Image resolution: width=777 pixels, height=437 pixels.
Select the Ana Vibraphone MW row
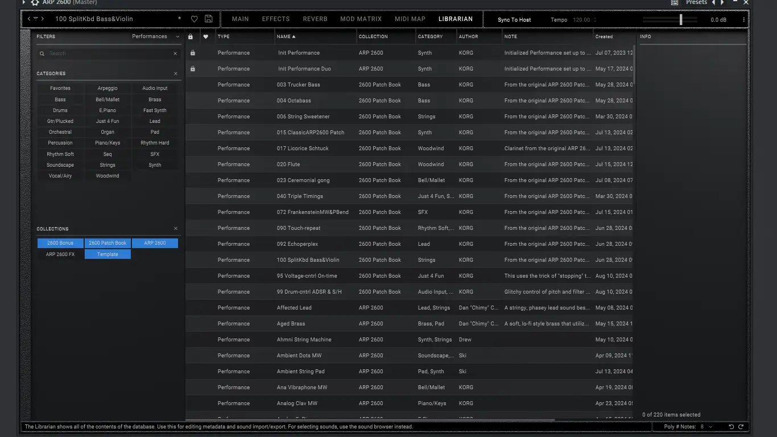pos(409,387)
